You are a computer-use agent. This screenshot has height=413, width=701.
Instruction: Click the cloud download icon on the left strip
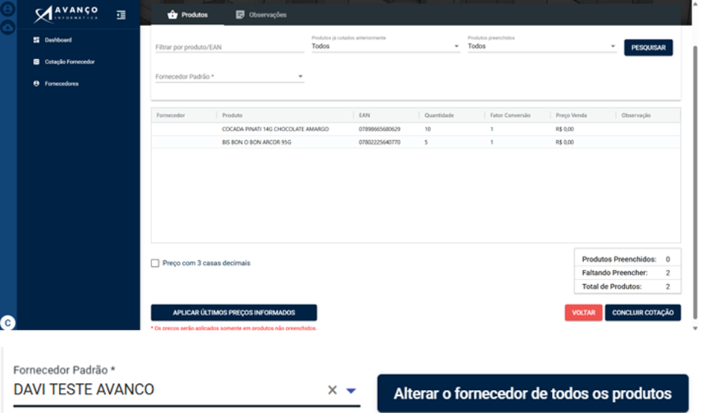(x=7, y=28)
